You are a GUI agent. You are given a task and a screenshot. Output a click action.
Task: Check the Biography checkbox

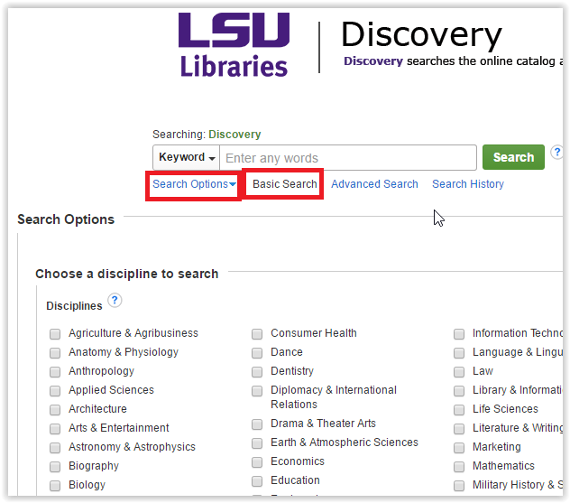click(x=55, y=467)
